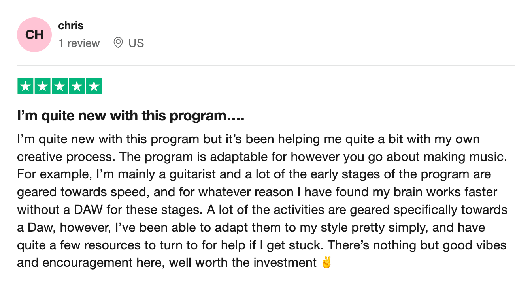Click the location pin icon
The image size is (532, 281).
(x=118, y=43)
